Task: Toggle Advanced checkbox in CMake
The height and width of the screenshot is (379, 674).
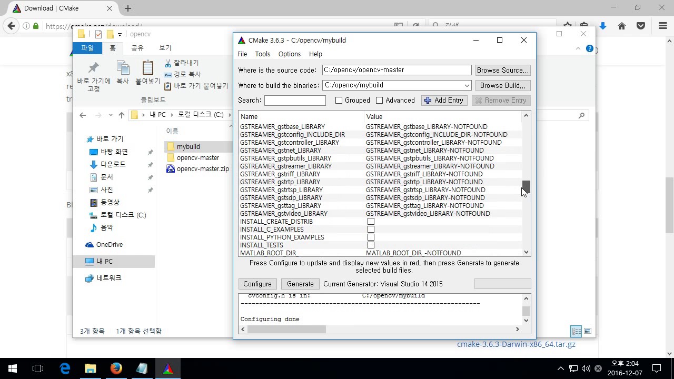Action: click(x=379, y=100)
